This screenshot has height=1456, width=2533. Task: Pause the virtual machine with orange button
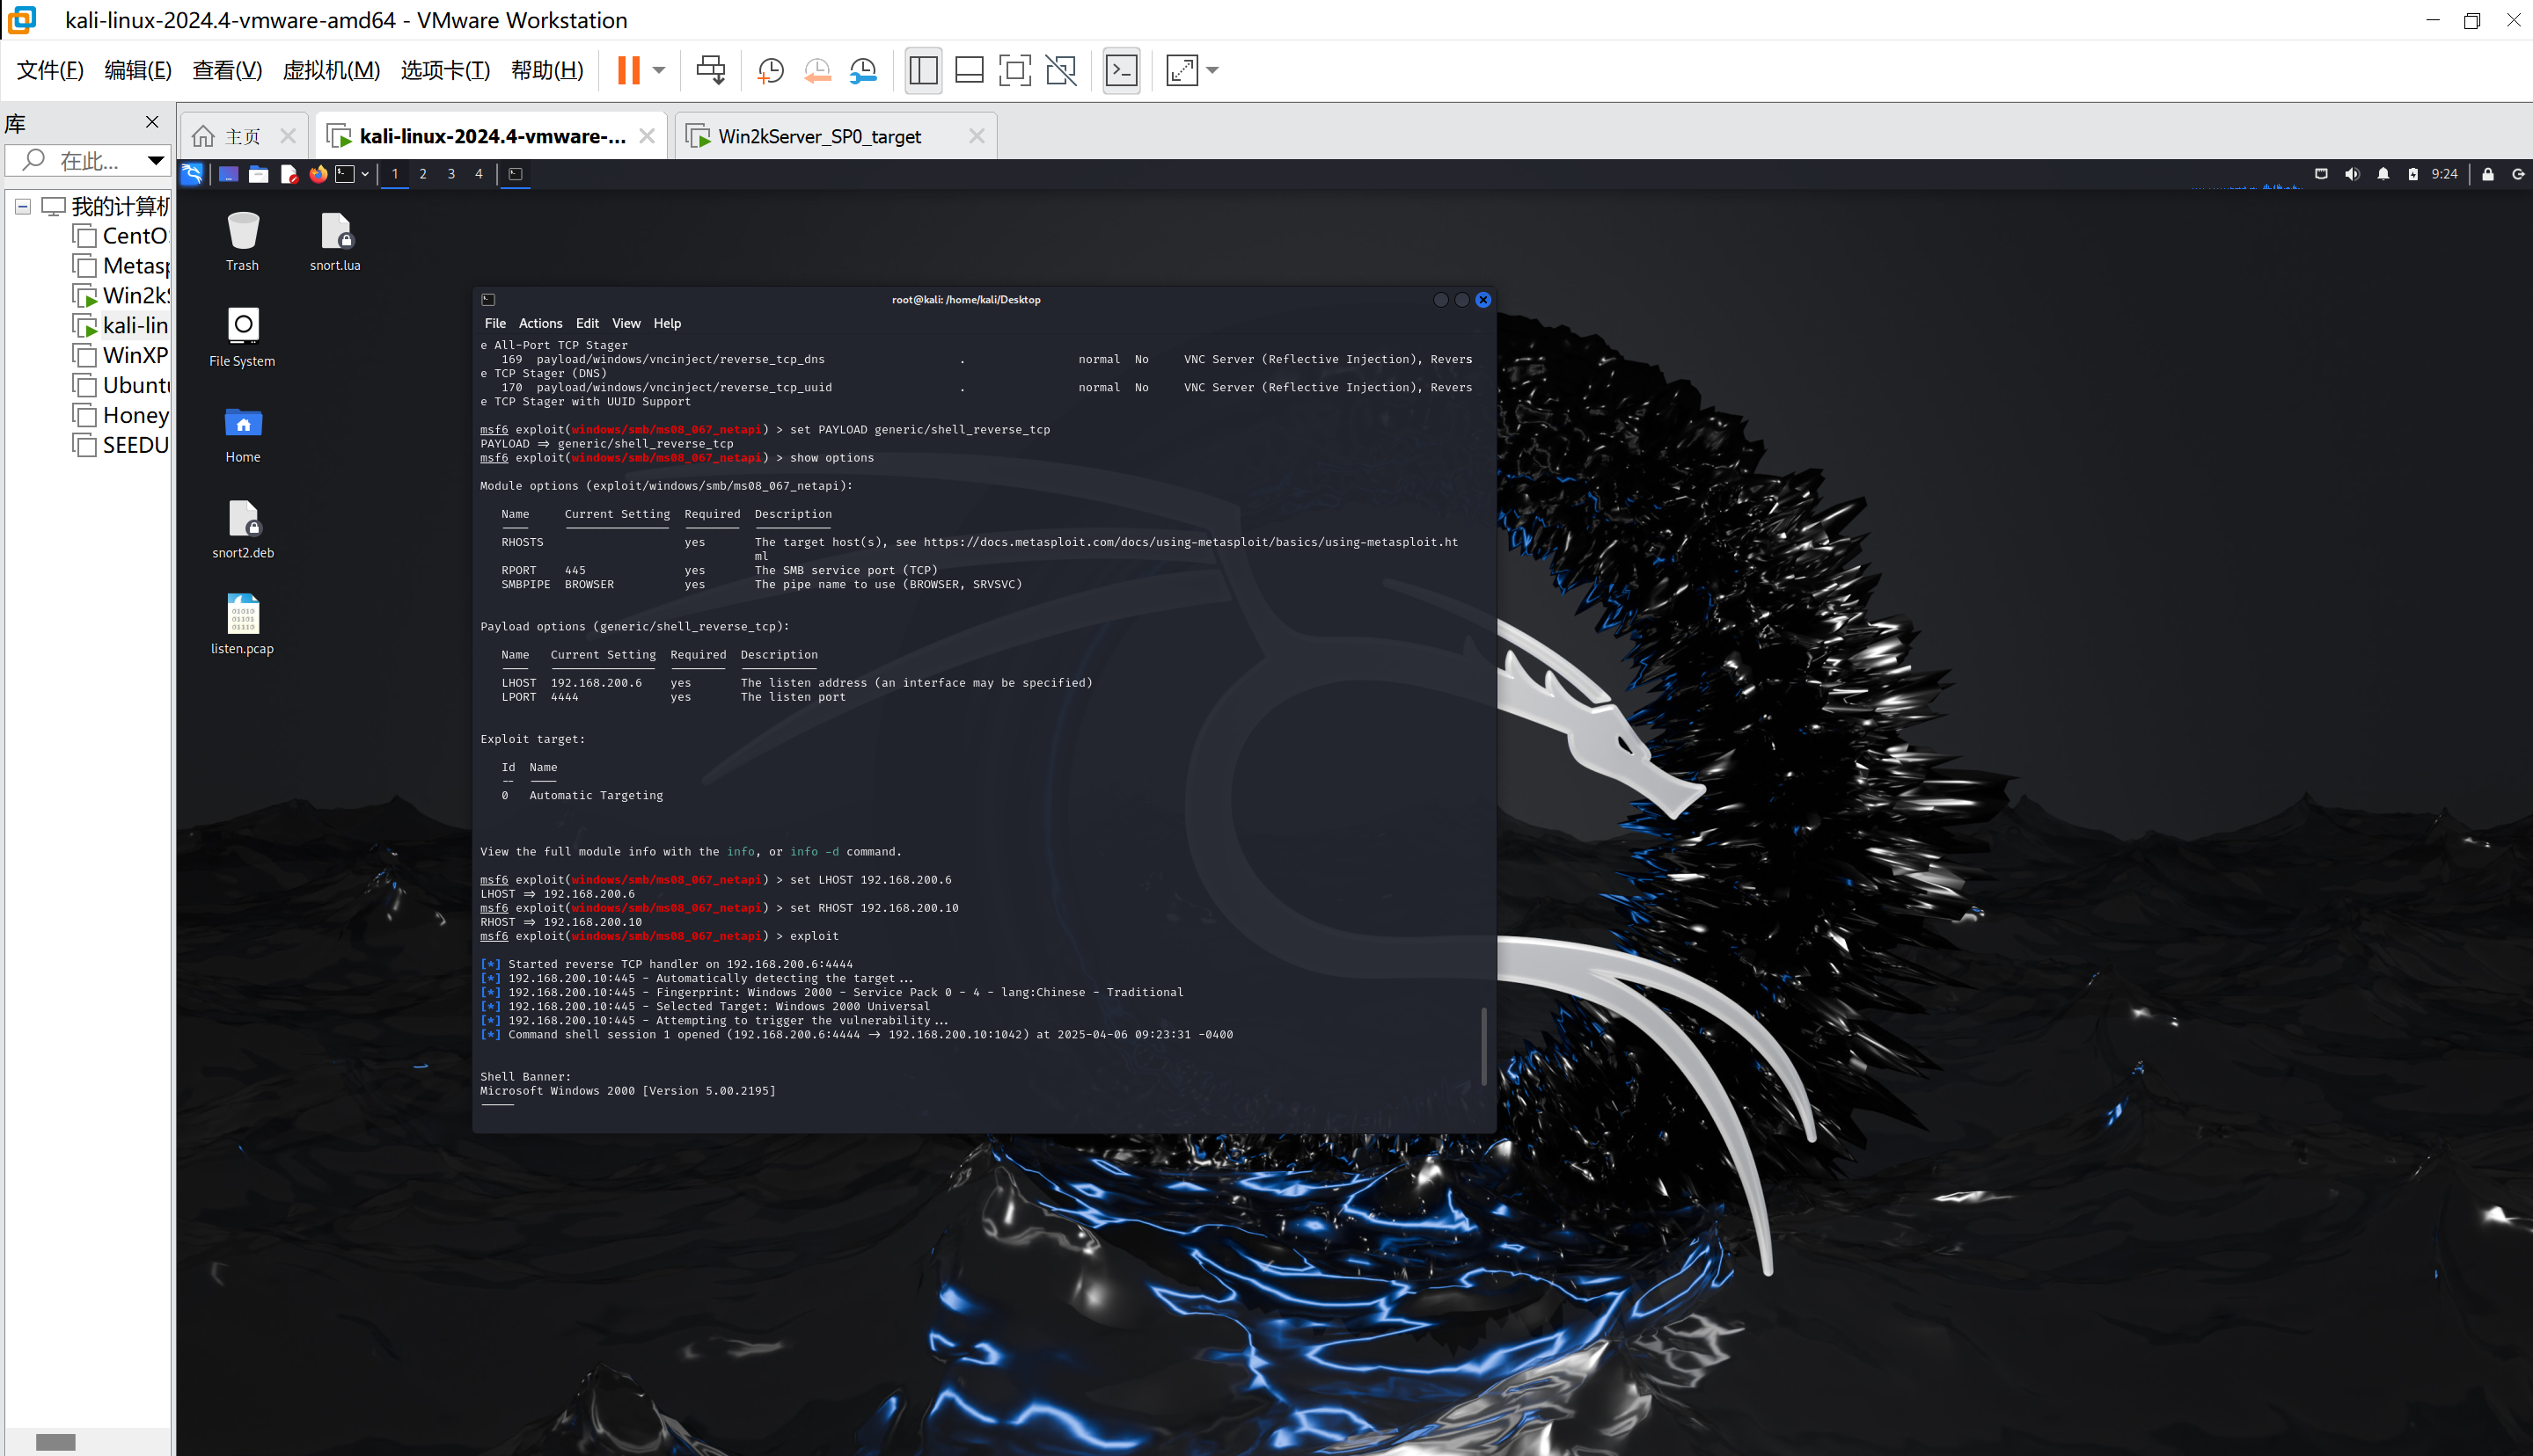628,70
